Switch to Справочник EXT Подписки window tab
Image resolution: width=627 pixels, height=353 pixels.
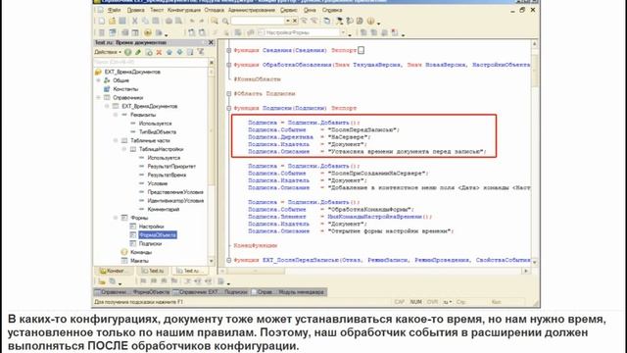(x=211, y=292)
